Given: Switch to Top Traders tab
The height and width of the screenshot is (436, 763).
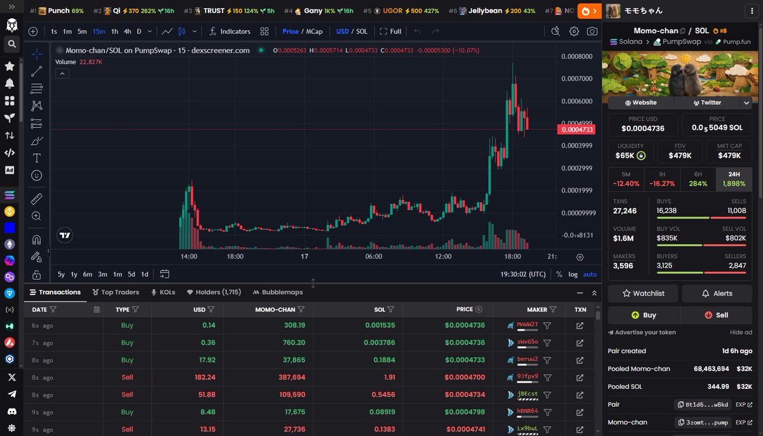Looking at the screenshot, I should click(x=116, y=292).
